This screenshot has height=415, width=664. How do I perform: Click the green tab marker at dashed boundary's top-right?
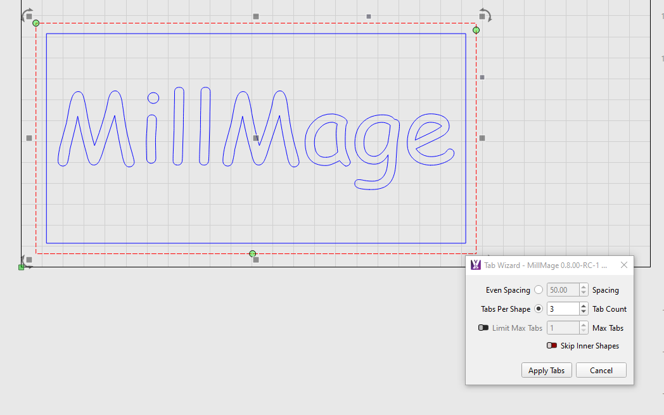tap(476, 30)
